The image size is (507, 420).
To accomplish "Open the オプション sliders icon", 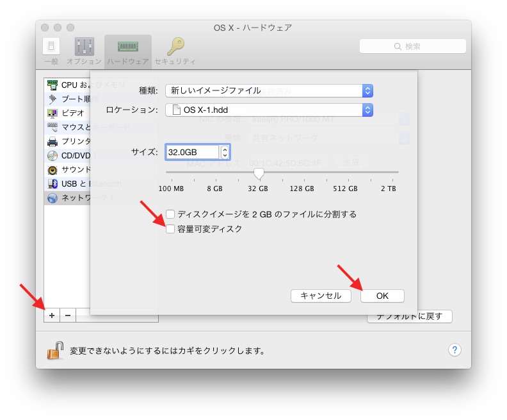I will (x=84, y=46).
